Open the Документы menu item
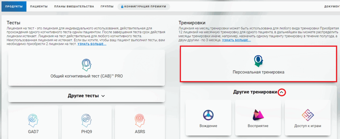340x139 pixels. click(x=332, y=7)
